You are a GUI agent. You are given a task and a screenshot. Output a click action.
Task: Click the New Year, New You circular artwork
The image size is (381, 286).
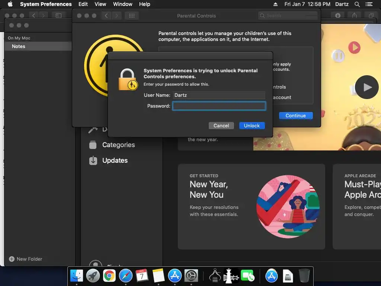tap(288, 206)
